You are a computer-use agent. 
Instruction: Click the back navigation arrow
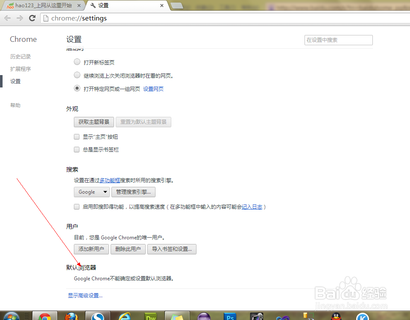[7, 18]
